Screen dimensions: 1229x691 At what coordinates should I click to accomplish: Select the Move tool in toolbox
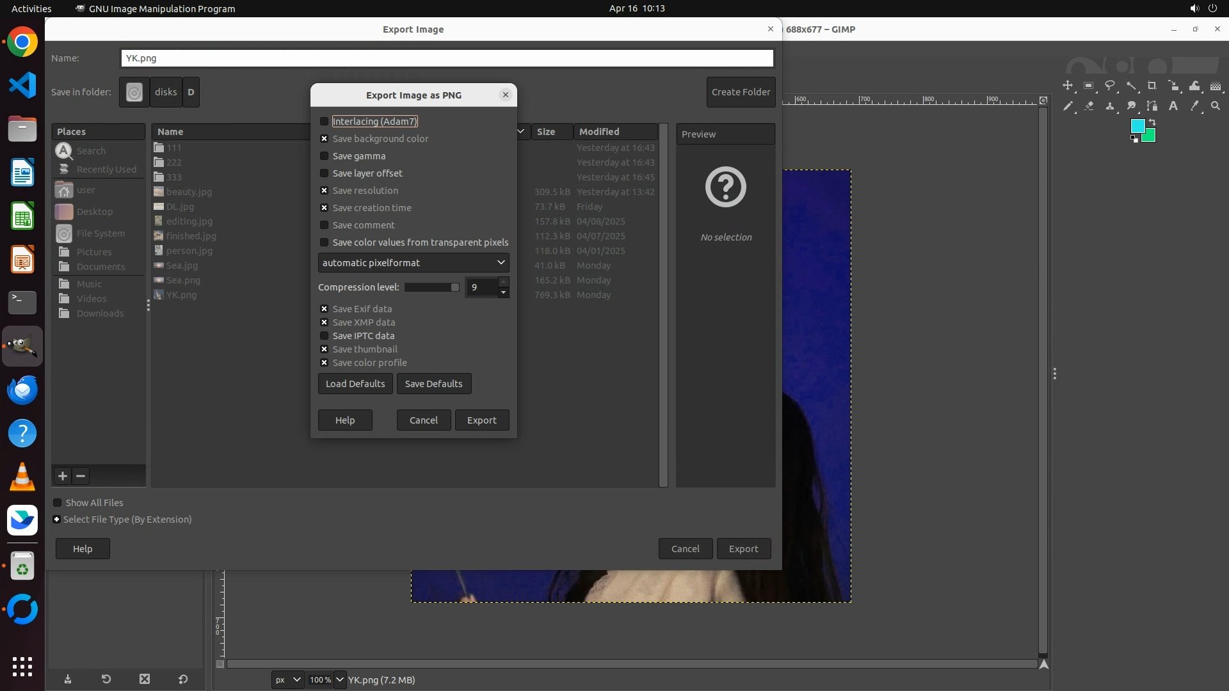(x=1067, y=86)
